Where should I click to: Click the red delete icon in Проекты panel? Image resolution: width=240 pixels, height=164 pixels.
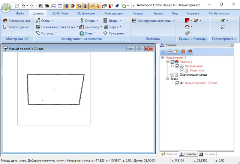183,51
